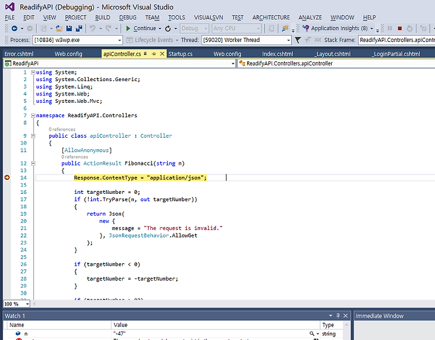
Task: Click the thread filter funnel icon
Action: (x=298, y=40)
